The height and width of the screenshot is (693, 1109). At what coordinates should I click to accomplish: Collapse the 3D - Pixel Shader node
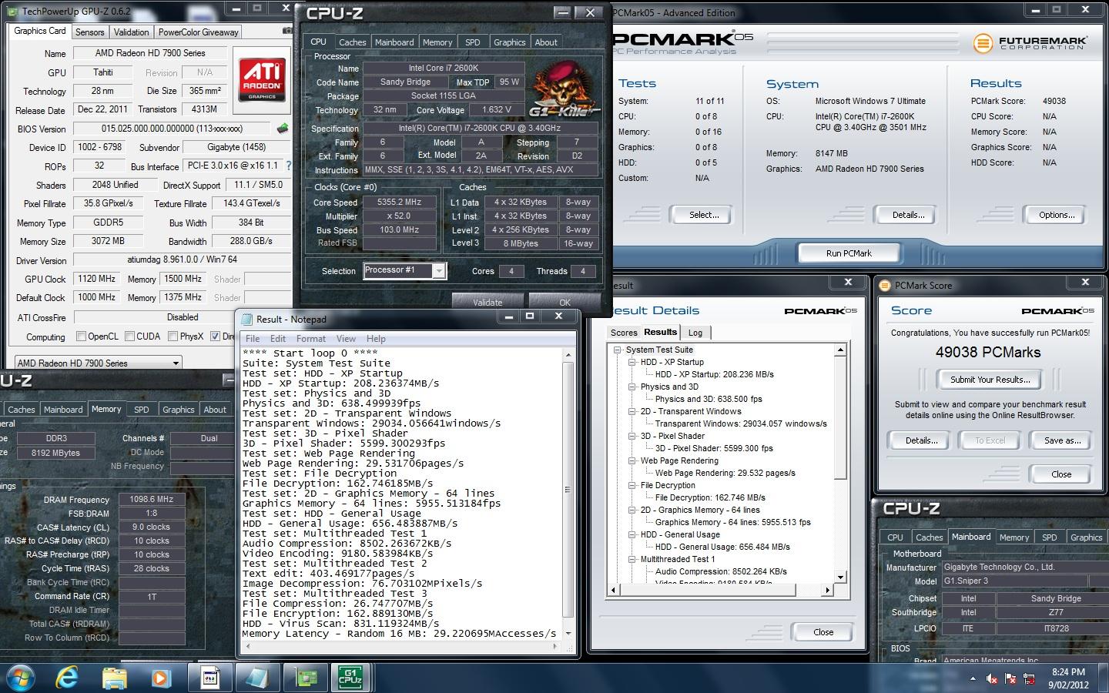coord(632,436)
